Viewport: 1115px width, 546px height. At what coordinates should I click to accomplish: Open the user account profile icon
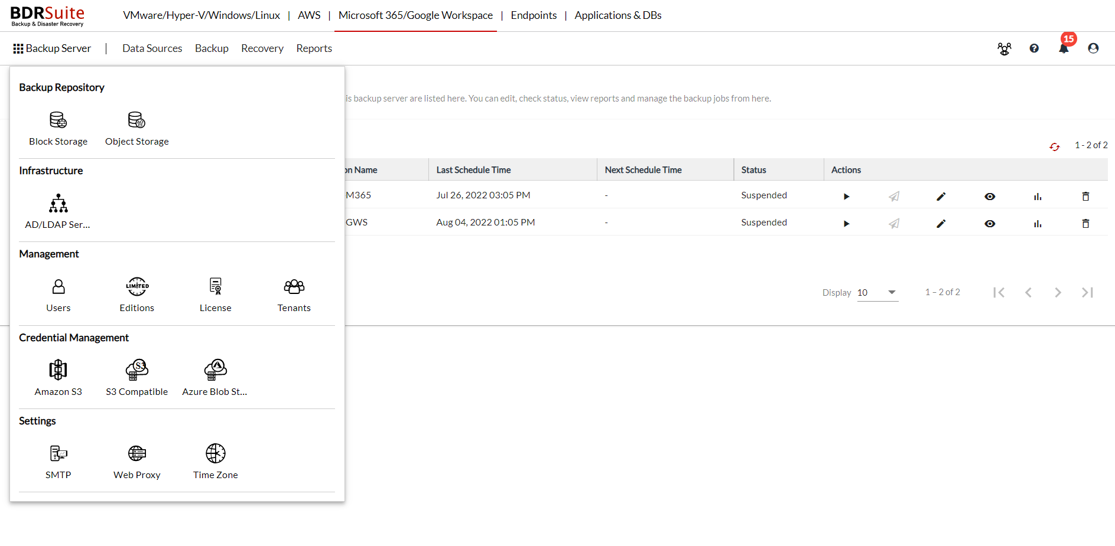[1093, 48]
